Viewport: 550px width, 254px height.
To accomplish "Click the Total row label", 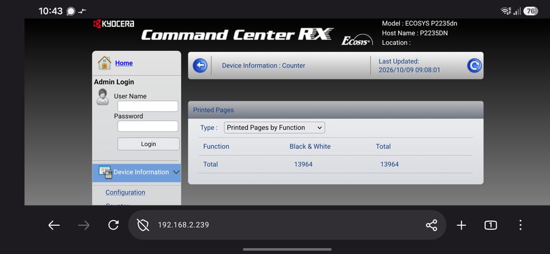I will pyautogui.click(x=210, y=164).
